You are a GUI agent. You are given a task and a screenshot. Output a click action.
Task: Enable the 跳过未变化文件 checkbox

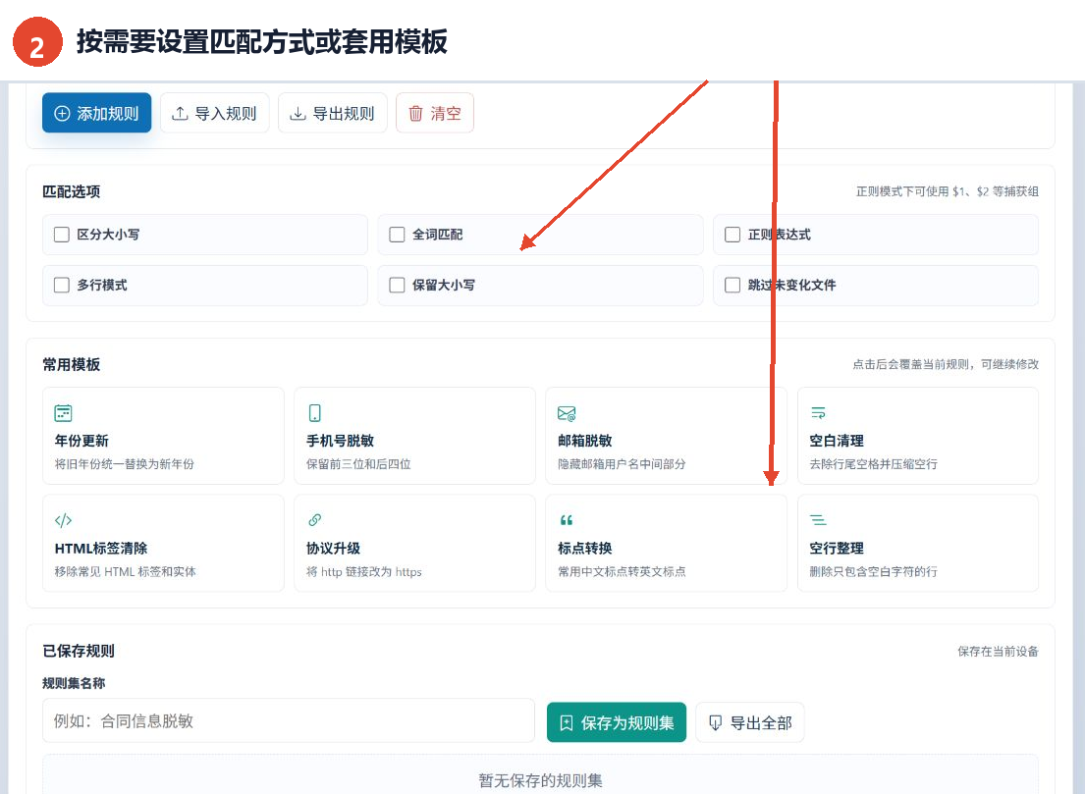732,285
